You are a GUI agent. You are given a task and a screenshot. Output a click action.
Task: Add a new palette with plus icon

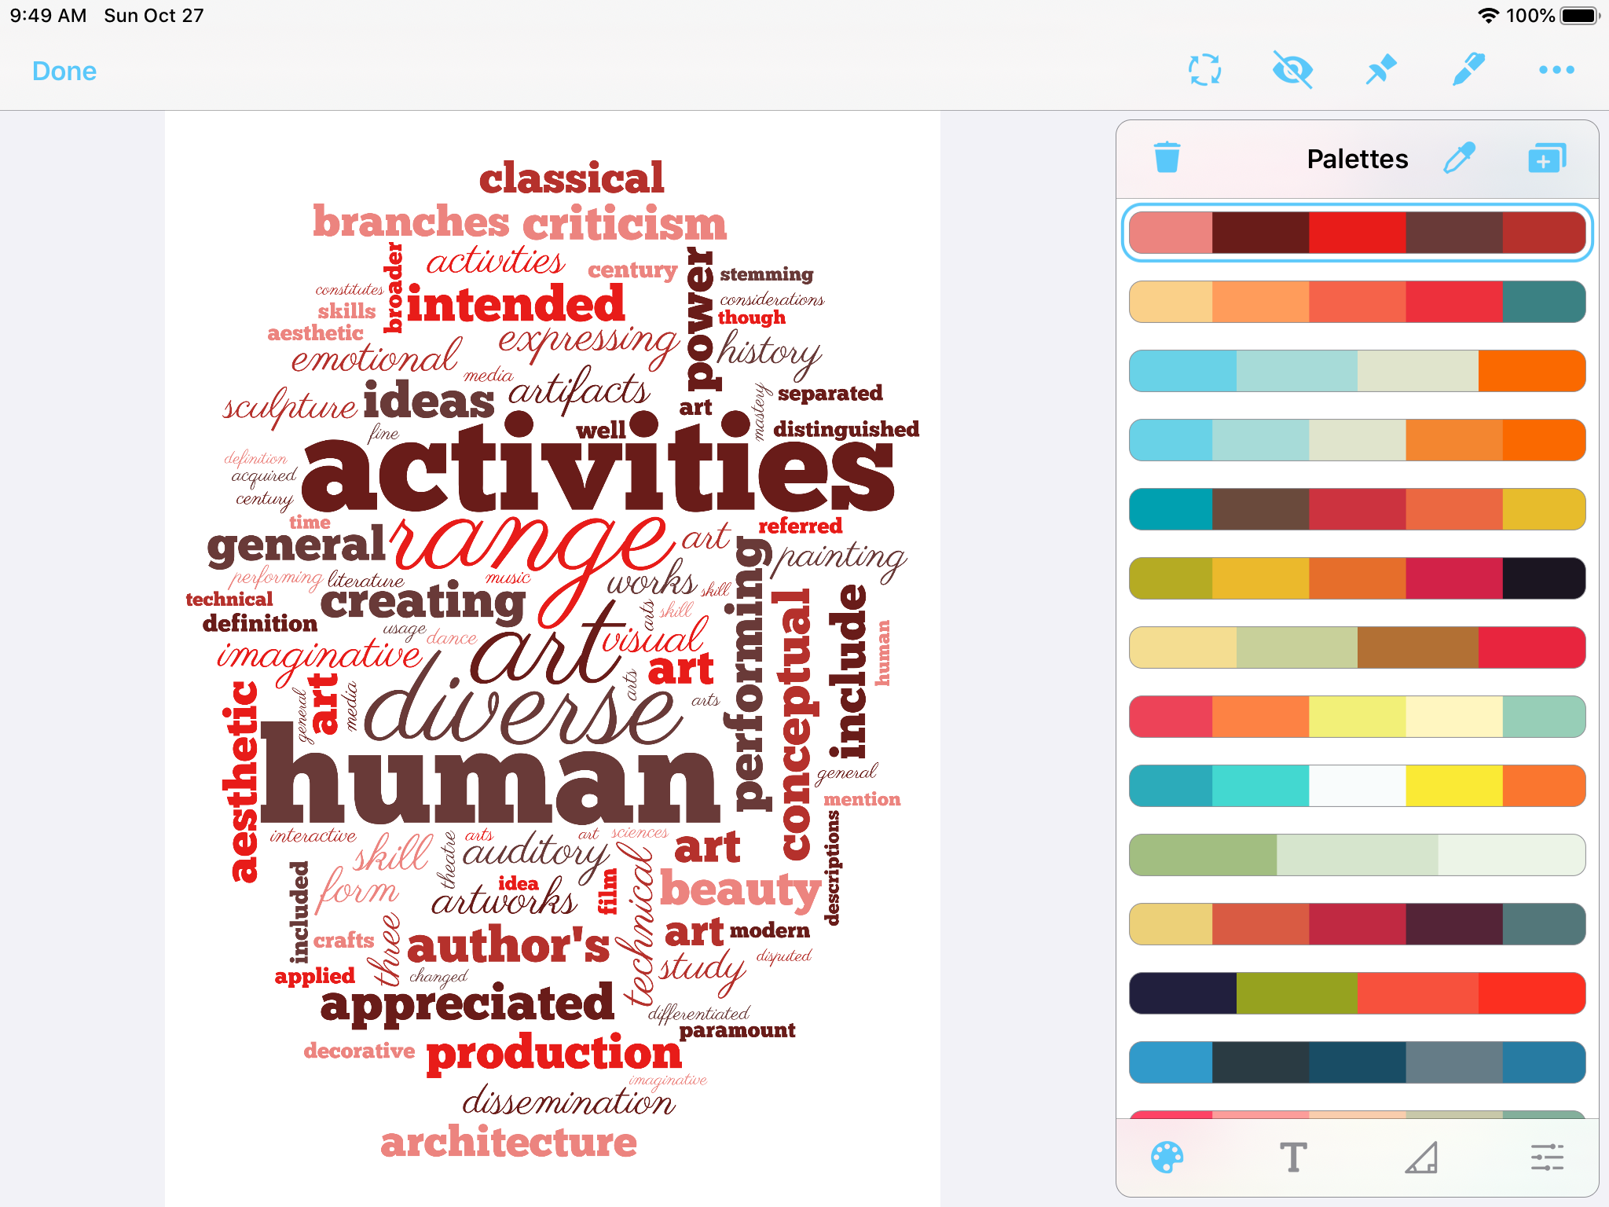pyautogui.click(x=1546, y=158)
